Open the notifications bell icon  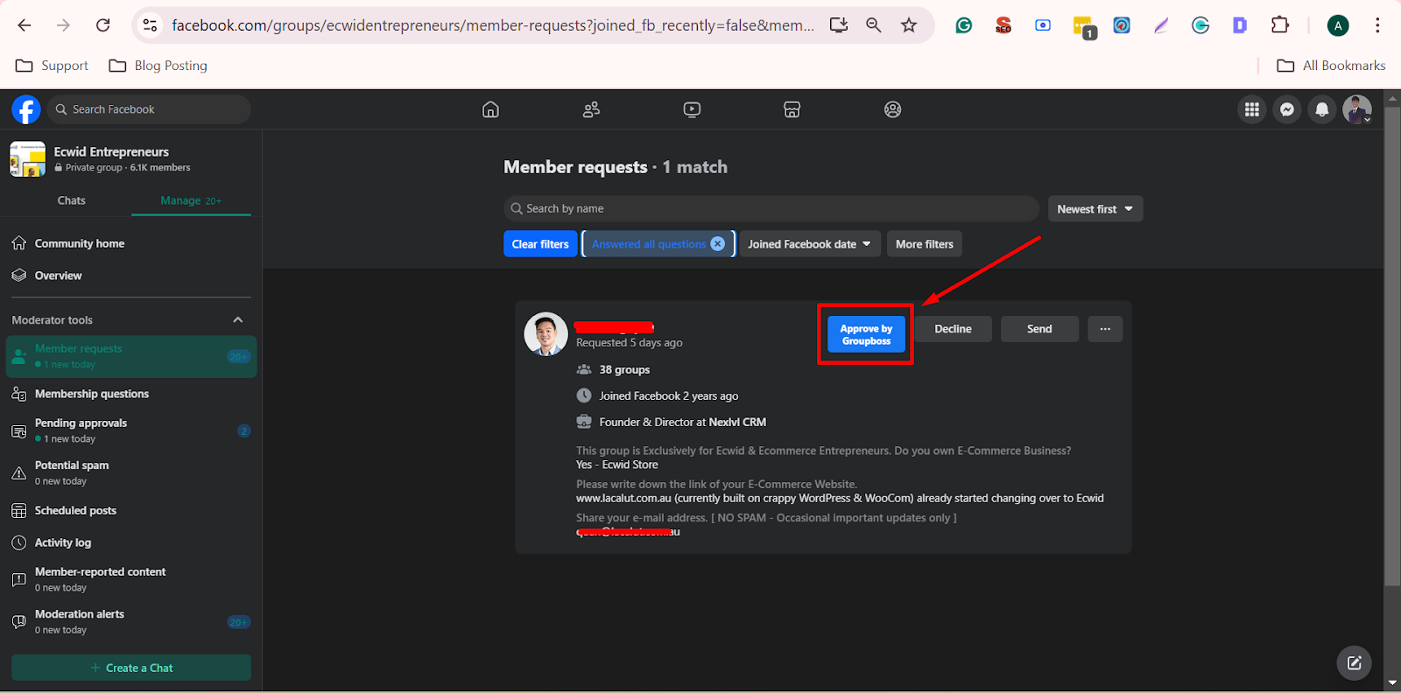(1322, 109)
